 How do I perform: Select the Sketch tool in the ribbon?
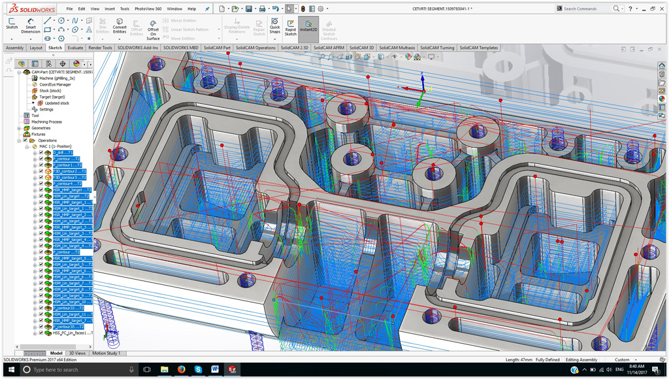12,24
